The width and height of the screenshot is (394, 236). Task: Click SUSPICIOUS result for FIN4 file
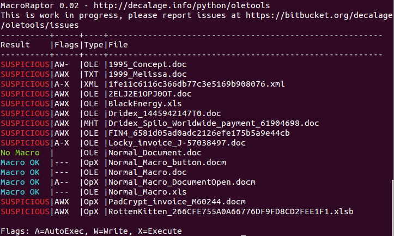tap(25, 133)
